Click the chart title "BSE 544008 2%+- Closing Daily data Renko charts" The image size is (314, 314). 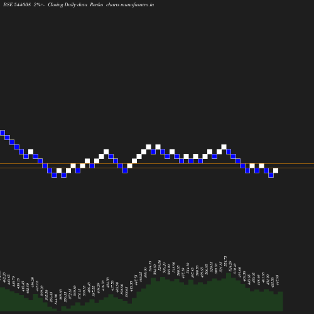[61, 4]
